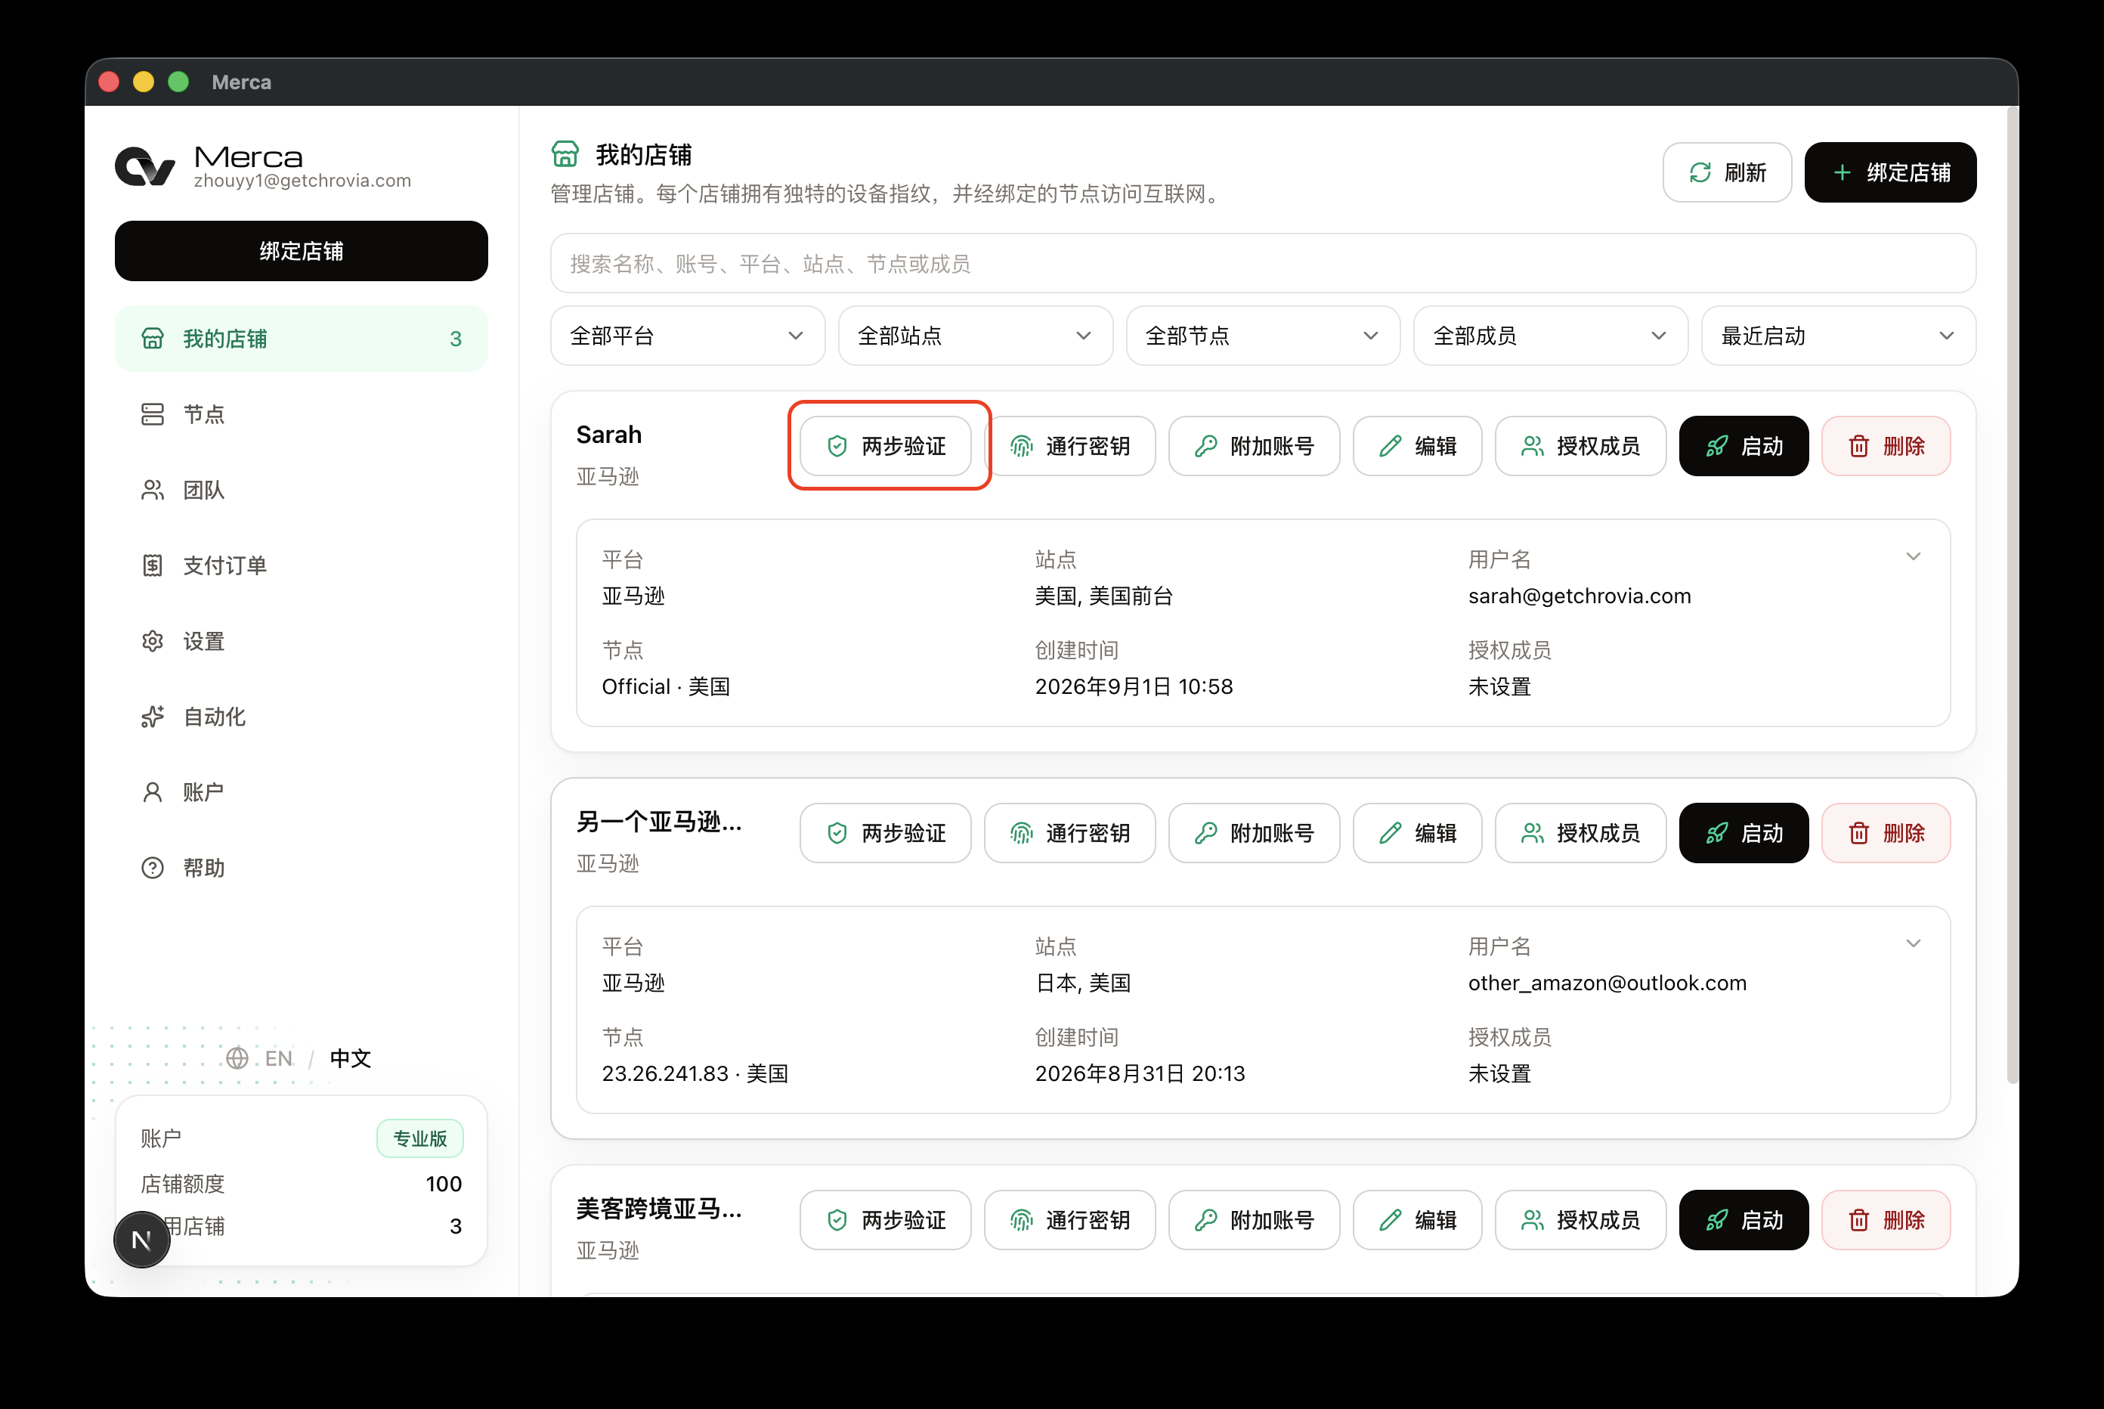Click 授权成员 for 另一个亚马逊 store
The image size is (2104, 1409).
pos(1580,833)
